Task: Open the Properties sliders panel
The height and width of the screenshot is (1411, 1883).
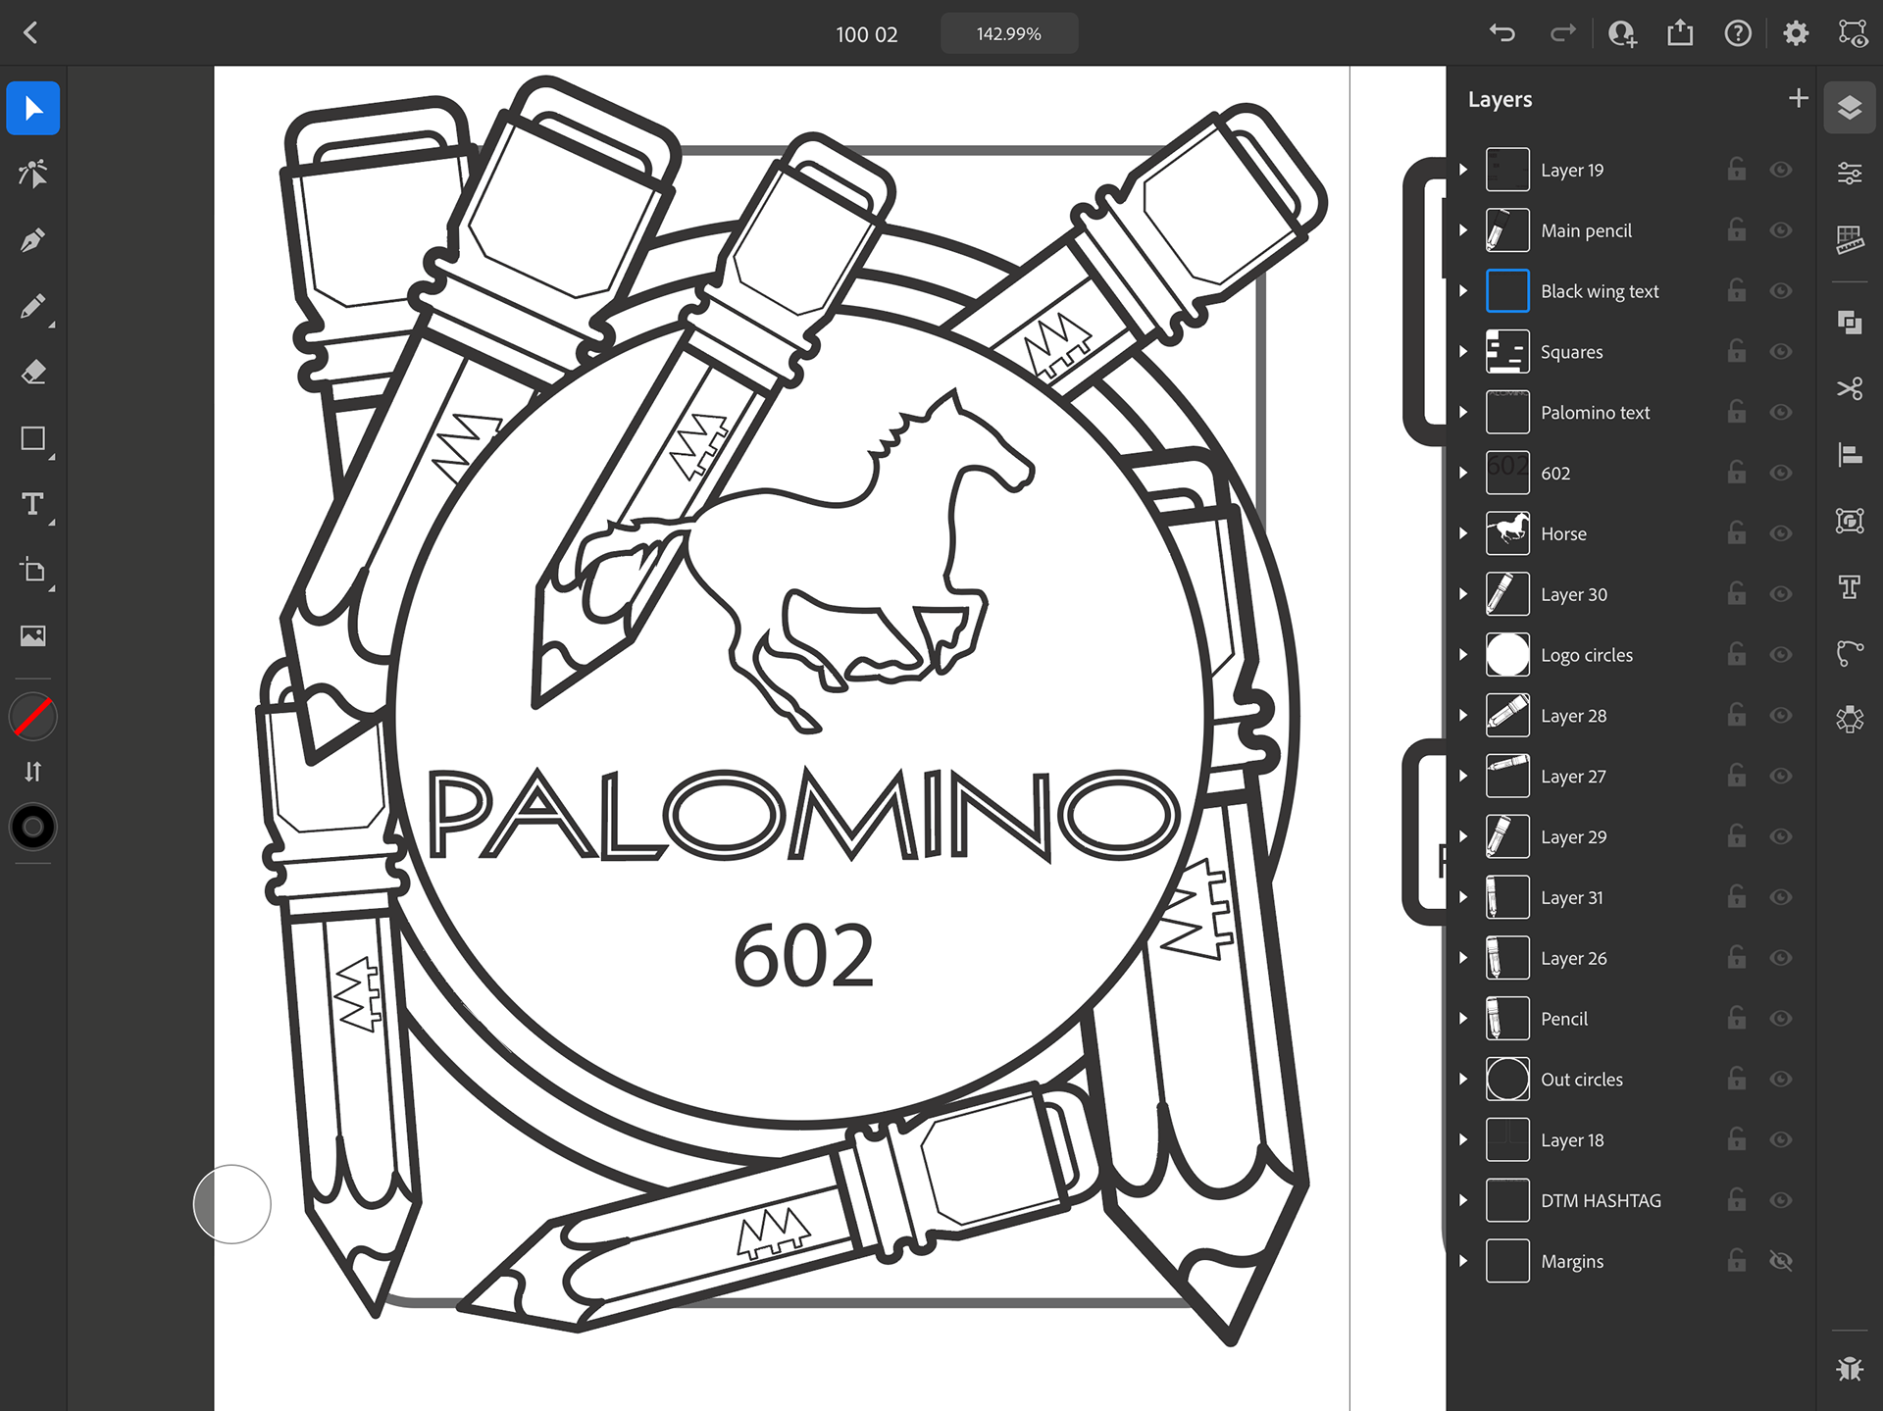Action: point(1850,174)
